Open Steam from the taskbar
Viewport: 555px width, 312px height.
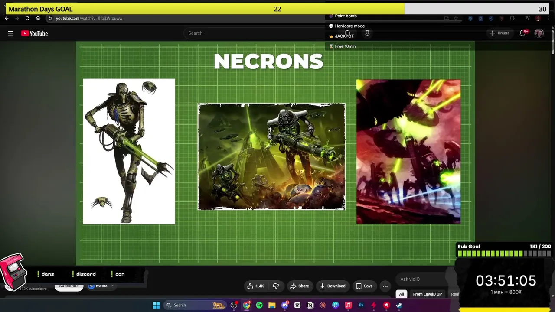point(399,305)
